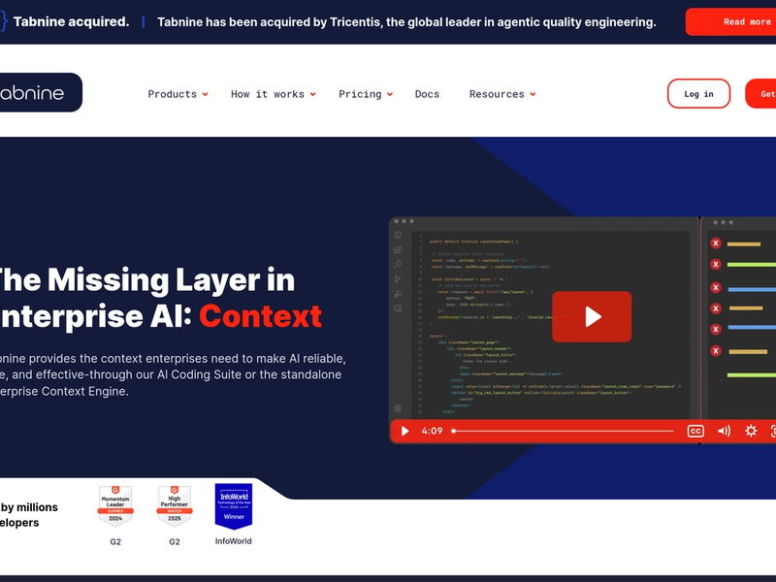The image size is (776, 582).
Task: Click the InfoWorld label under the badge
Action: tap(234, 541)
